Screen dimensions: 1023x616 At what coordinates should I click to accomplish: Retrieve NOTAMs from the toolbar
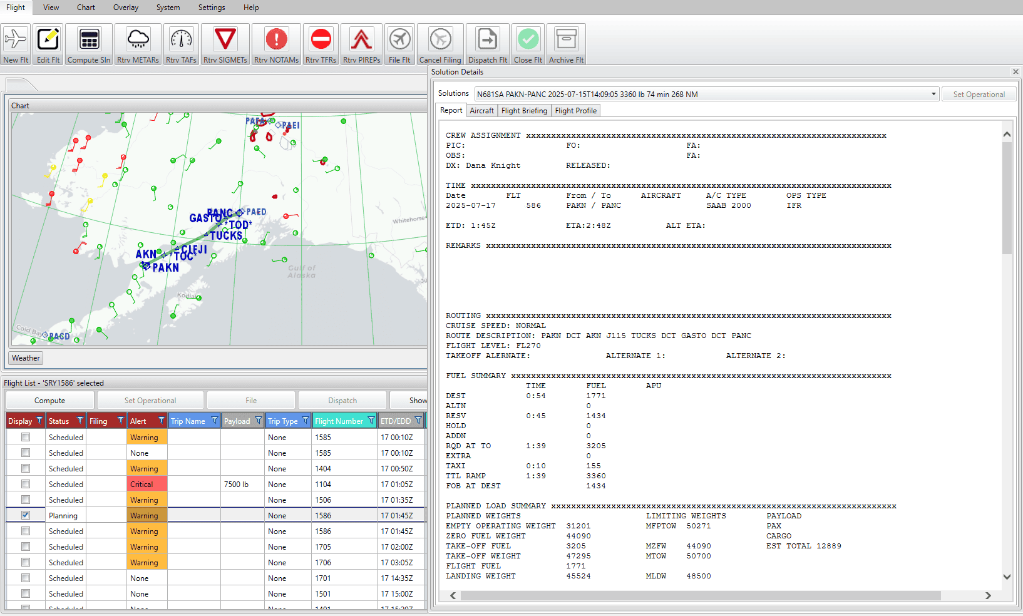click(275, 43)
